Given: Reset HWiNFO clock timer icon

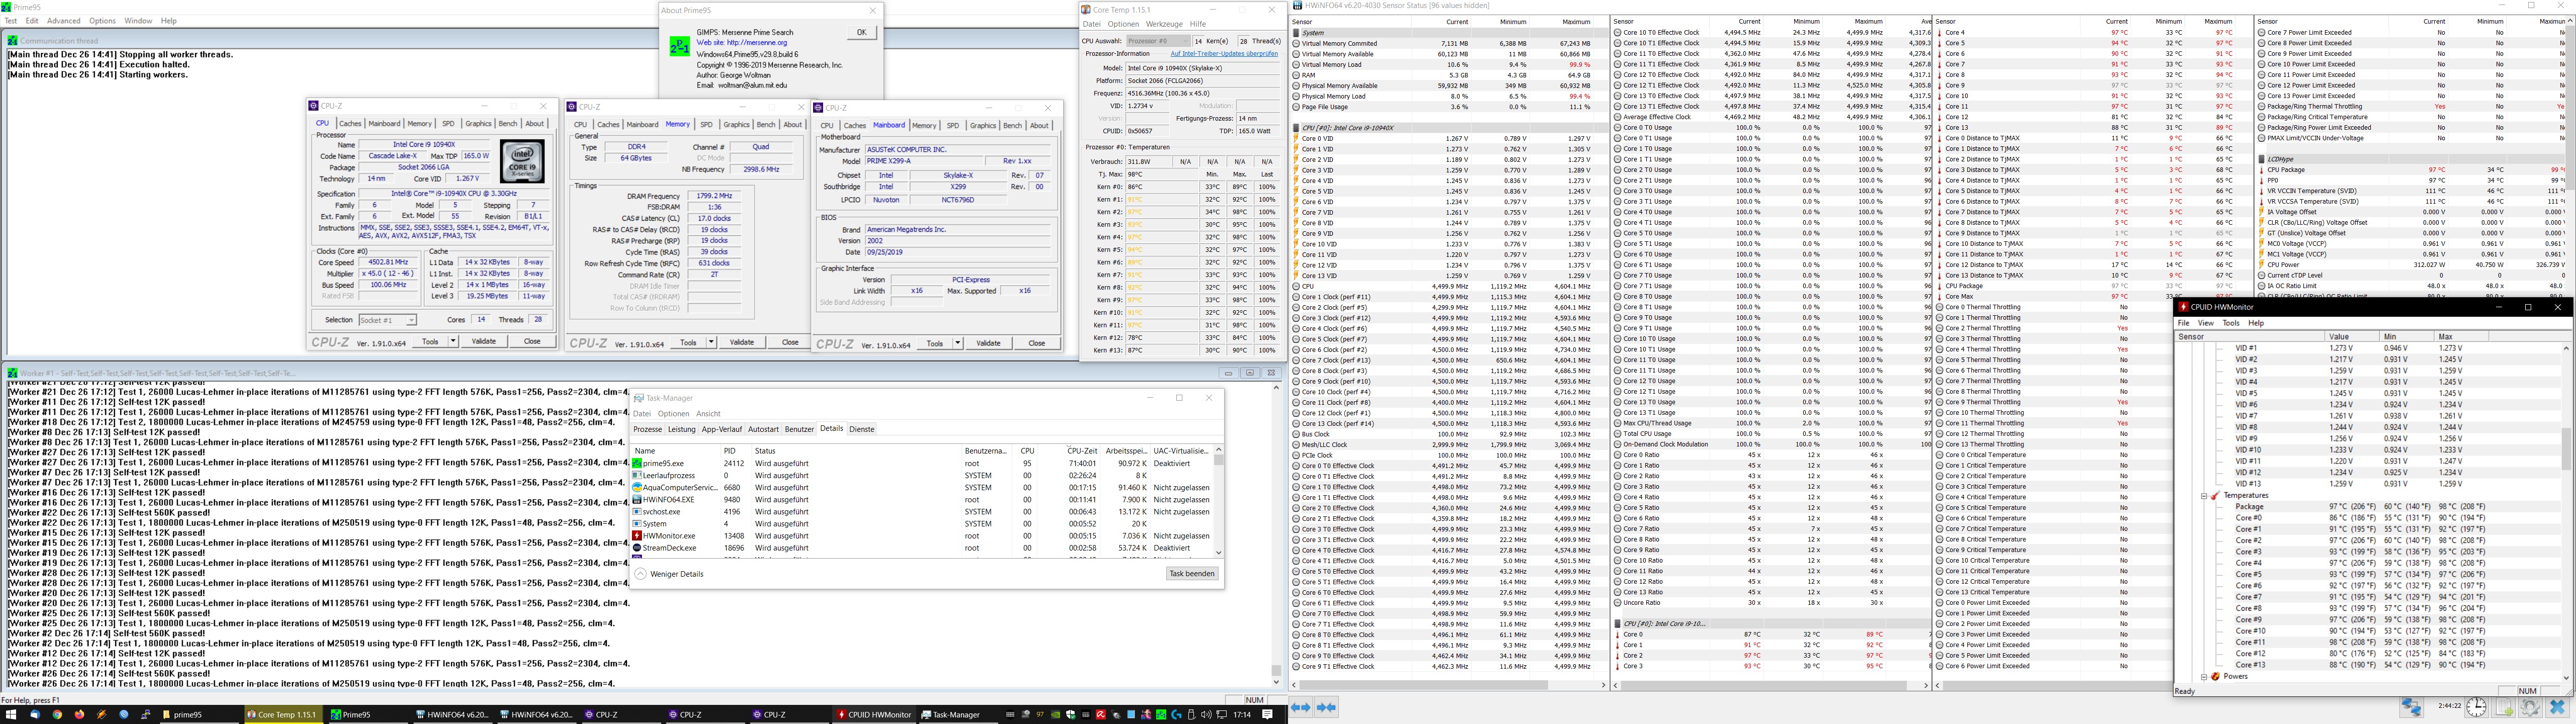Looking at the screenshot, I should click(x=2476, y=707).
